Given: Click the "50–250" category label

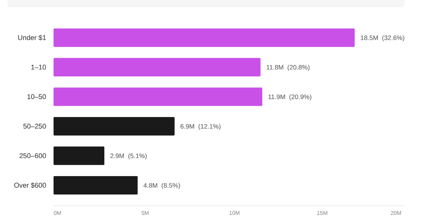Looking at the screenshot, I should (x=34, y=126).
